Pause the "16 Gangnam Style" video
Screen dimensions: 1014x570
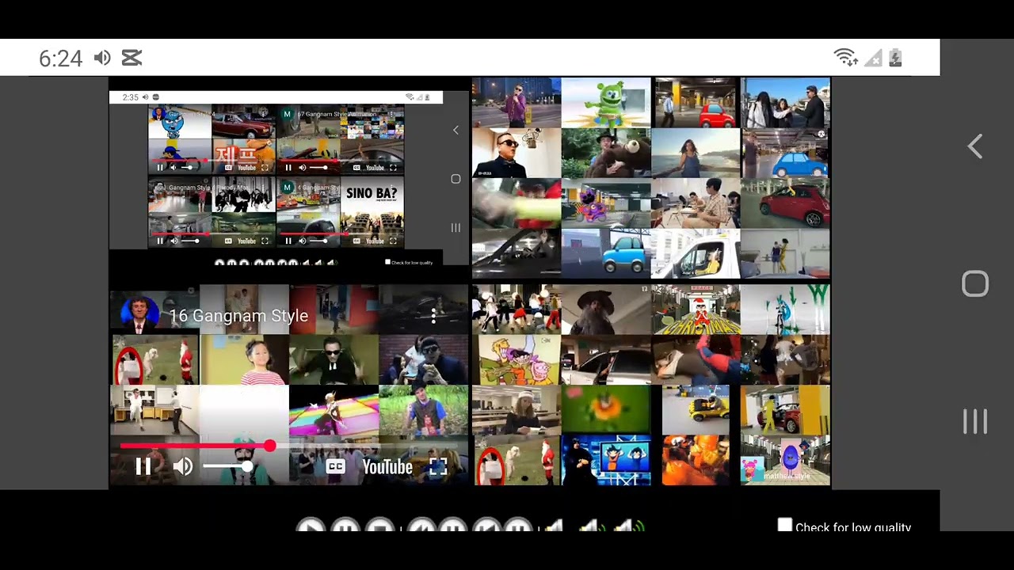pos(143,467)
